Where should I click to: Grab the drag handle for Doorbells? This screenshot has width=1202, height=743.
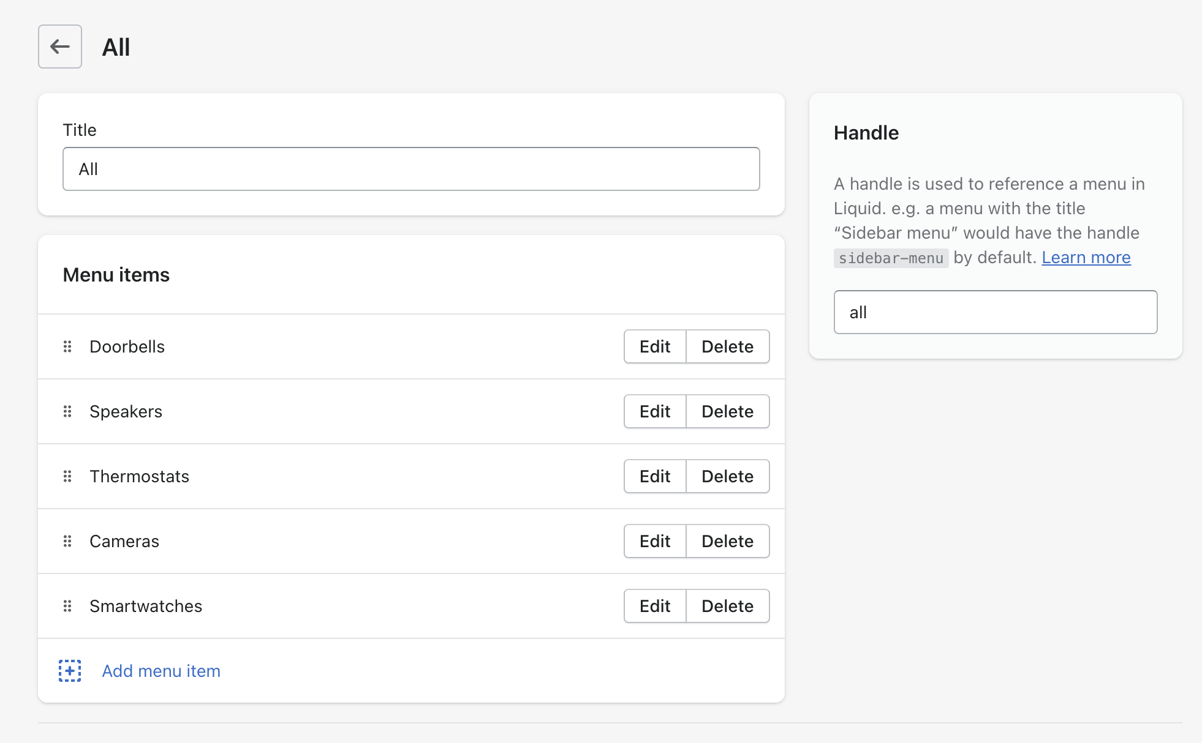pos(67,346)
